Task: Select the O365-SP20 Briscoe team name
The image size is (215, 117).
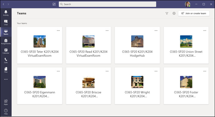Action: (x=89, y=94)
